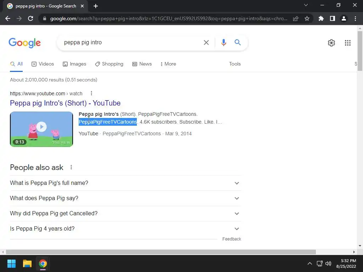
Task: Switch to the Images tab
Action: click(x=74, y=64)
